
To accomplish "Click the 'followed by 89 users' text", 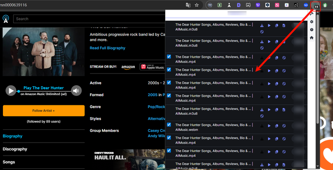I will (x=44, y=121).
